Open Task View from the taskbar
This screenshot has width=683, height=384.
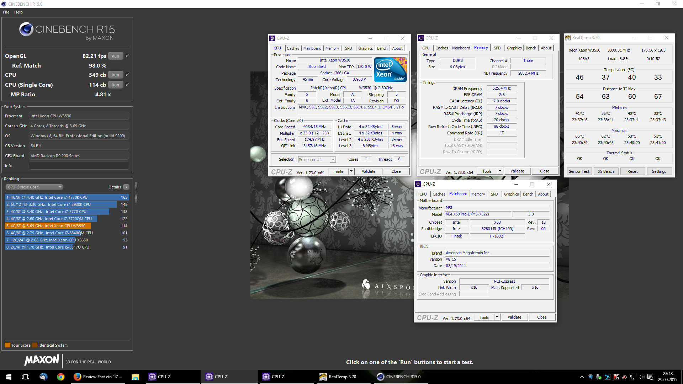click(x=26, y=377)
